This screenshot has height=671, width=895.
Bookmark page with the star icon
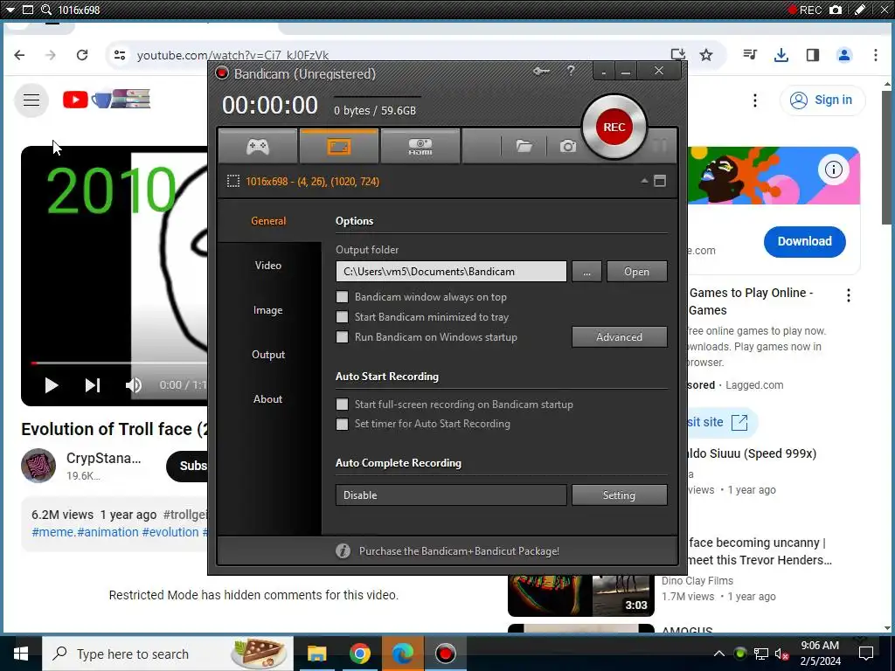click(x=706, y=55)
